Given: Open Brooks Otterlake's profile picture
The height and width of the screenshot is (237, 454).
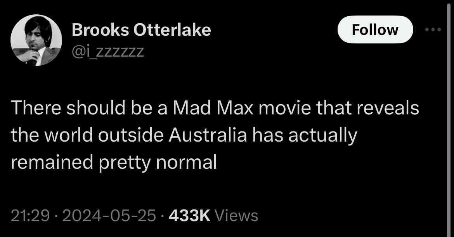Looking at the screenshot, I should click(36, 40).
